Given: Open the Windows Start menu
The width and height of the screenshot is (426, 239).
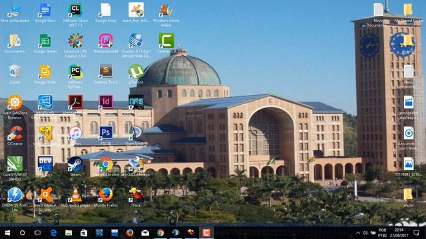Looking at the screenshot, I should 7,233.
